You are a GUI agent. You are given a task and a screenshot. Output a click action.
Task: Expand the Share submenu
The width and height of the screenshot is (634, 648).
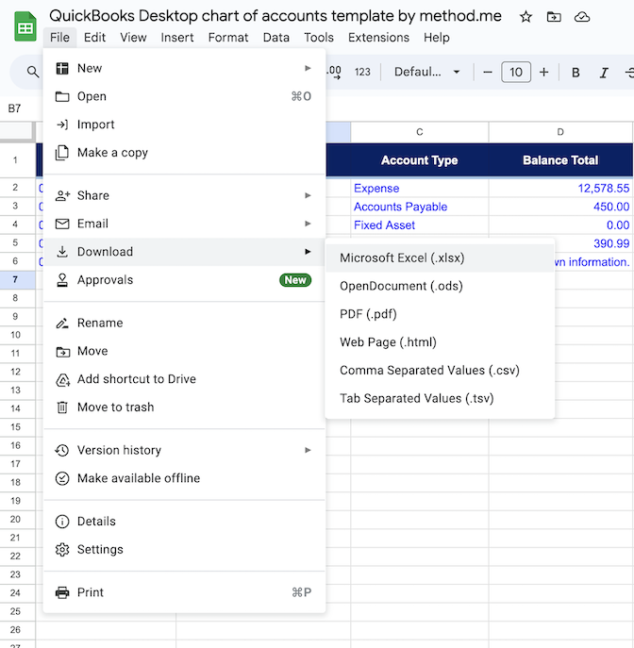(184, 195)
